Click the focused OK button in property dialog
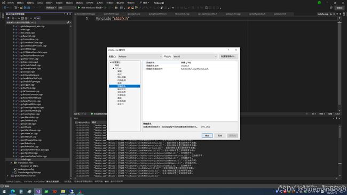This screenshot has width=347, height=195. pyautogui.click(x=207, y=136)
